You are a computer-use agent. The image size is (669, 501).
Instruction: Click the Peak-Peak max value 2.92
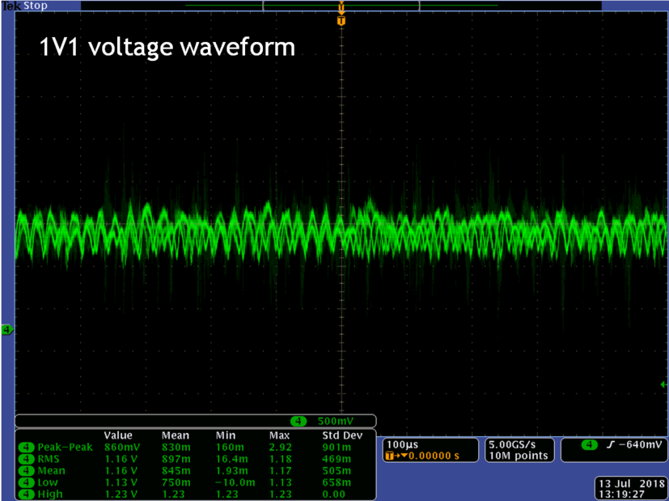(x=281, y=448)
